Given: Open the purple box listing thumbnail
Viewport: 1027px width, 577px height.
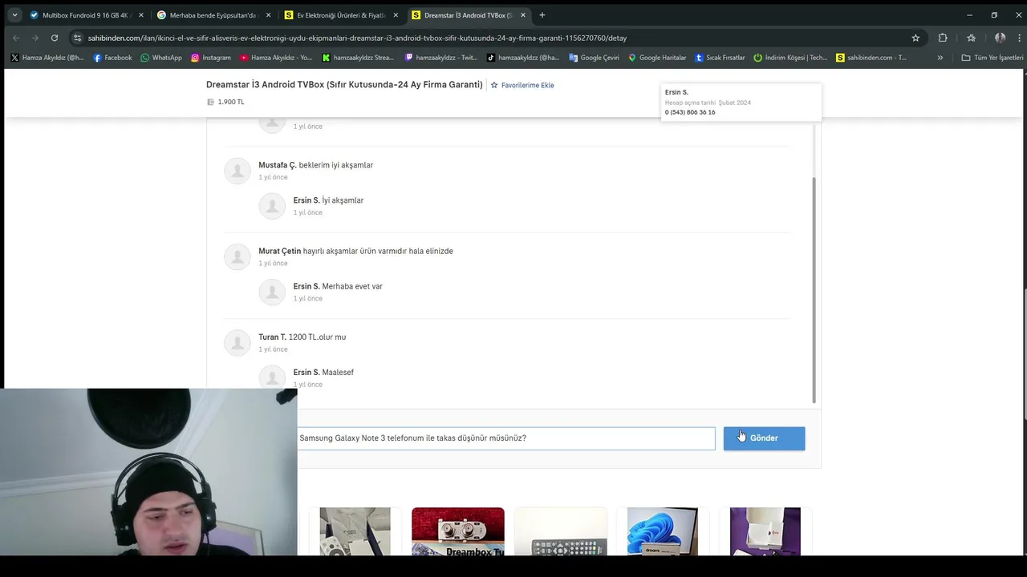Looking at the screenshot, I should [x=765, y=531].
